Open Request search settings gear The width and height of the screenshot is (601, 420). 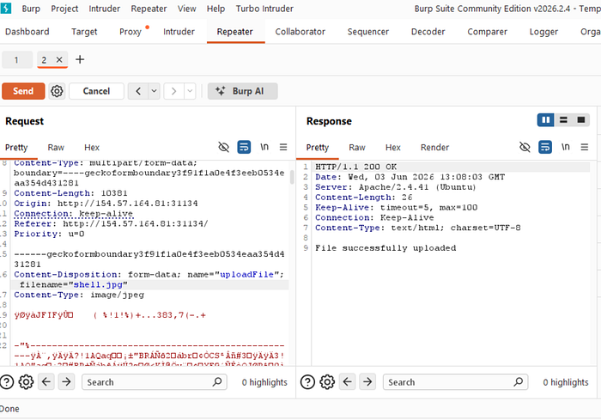[x=26, y=382]
